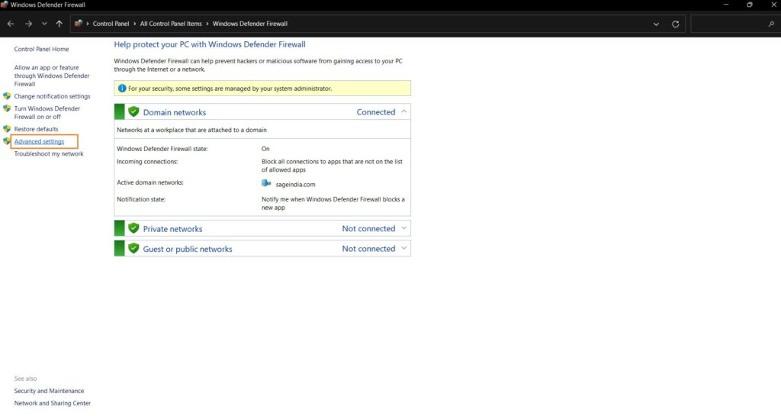781x416 pixels.
Task: Click shield icon beside Change notification settings
Action: click(7, 97)
